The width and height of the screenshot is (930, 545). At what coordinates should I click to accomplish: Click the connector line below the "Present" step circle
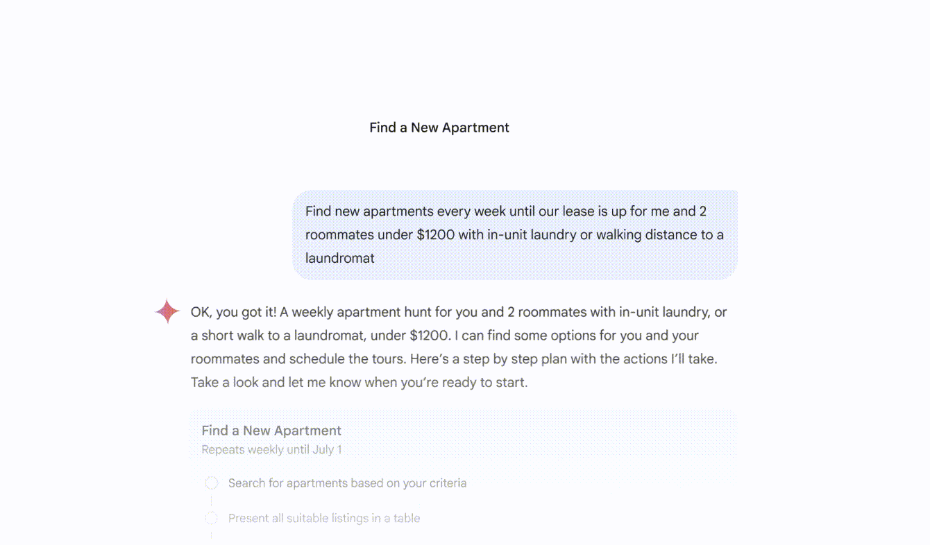click(x=212, y=535)
